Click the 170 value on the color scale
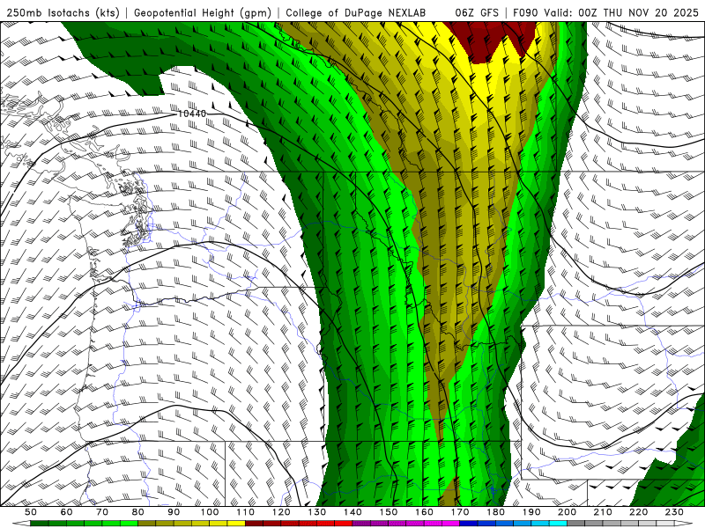This screenshot has width=705, height=528. tap(459, 512)
